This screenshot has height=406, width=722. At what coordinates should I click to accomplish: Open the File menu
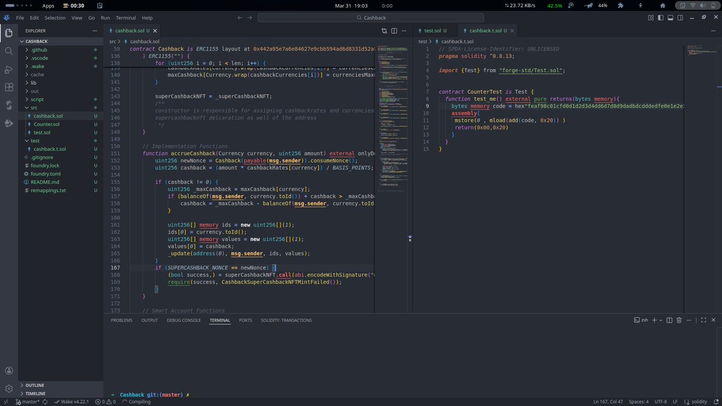(x=20, y=18)
